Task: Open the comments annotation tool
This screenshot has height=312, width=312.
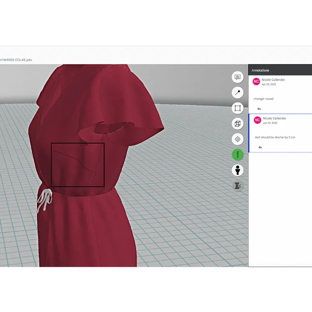Action: click(x=238, y=77)
